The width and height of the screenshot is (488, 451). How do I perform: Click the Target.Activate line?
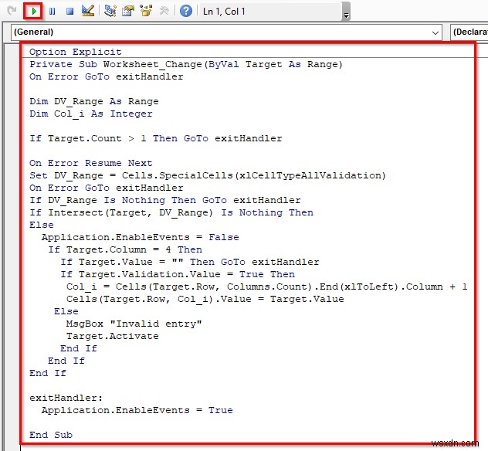pos(113,336)
